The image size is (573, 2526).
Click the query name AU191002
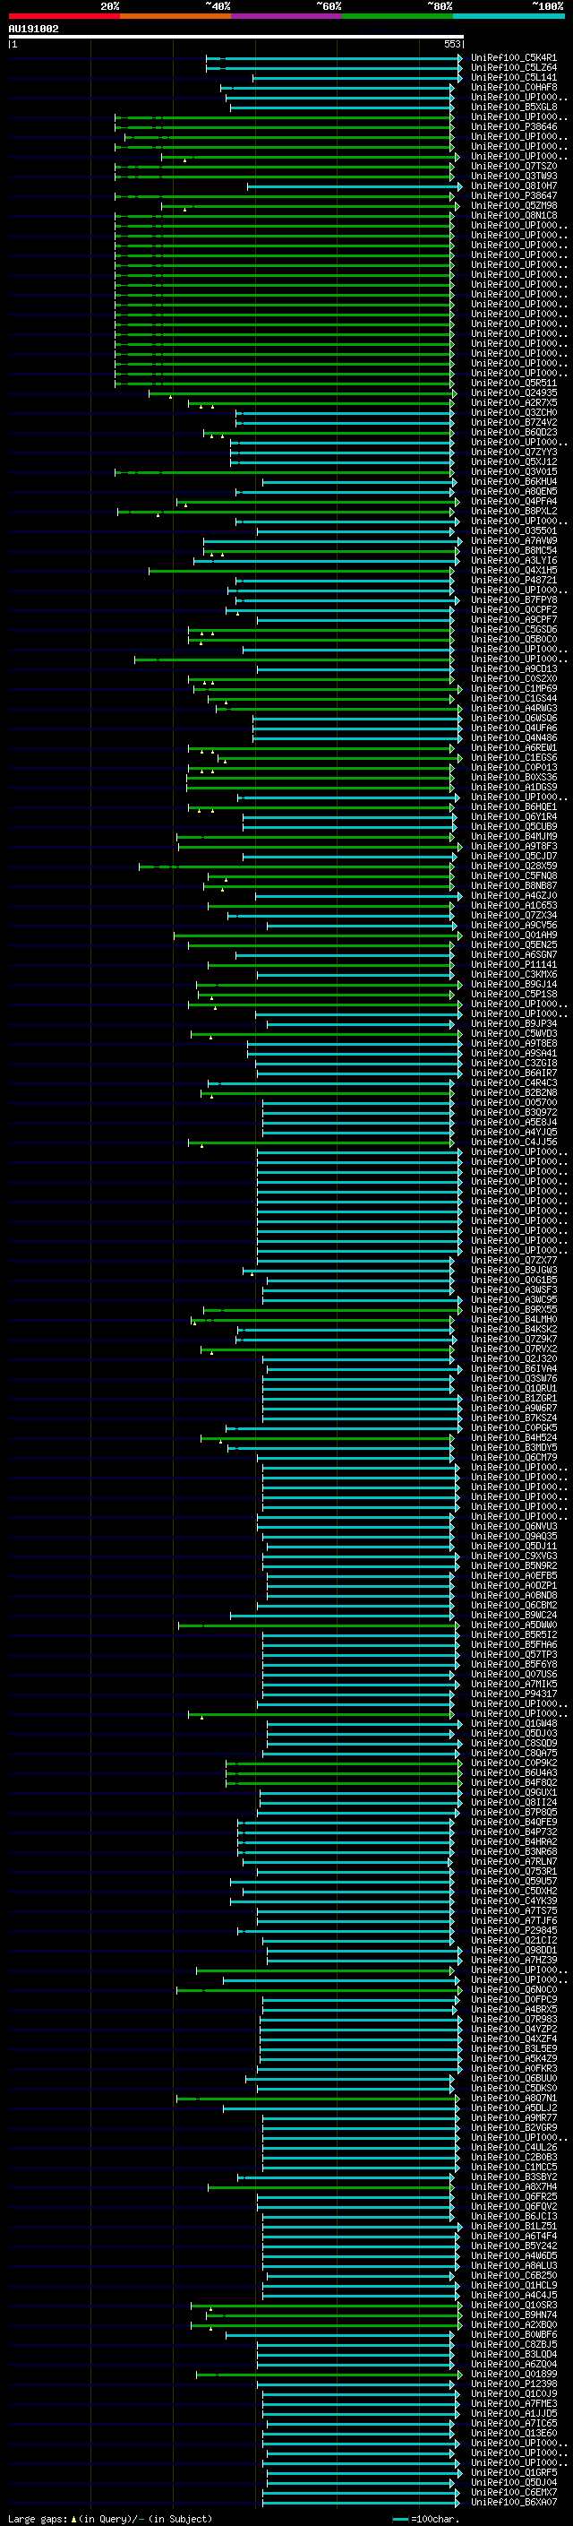point(33,29)
